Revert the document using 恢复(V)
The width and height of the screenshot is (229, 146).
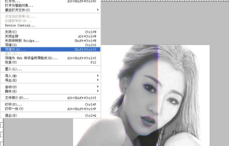(x=11, y=62)
